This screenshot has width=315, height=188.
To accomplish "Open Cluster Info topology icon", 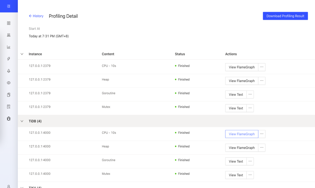I will 9,35.
